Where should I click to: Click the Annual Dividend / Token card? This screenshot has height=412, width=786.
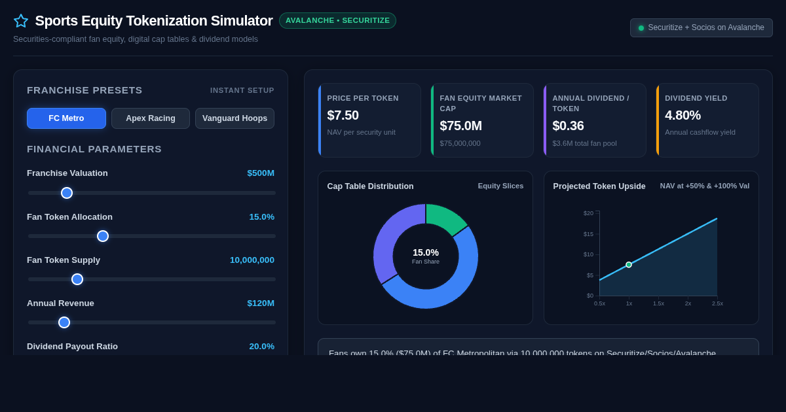595,120
